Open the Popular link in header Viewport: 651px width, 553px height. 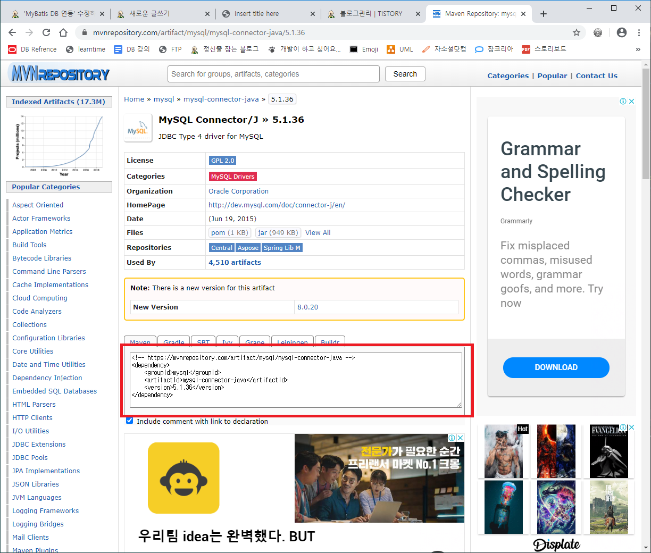tap(552, 76)
